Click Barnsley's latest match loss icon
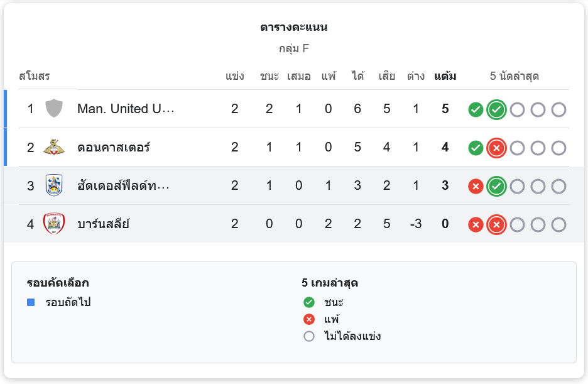The height and width of the screenshot is (384, 588). tap(496, 225)
